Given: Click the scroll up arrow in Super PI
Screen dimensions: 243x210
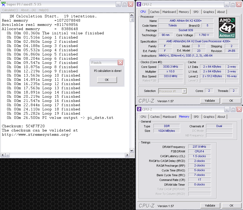Looking at the screenshot, I should [132, 15].
